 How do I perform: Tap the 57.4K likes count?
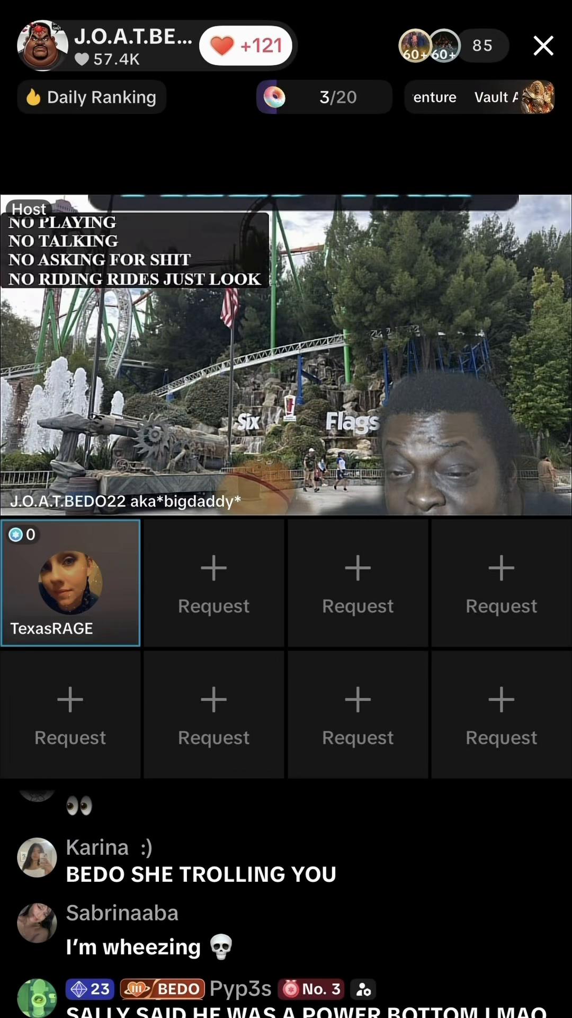(108, 59)
